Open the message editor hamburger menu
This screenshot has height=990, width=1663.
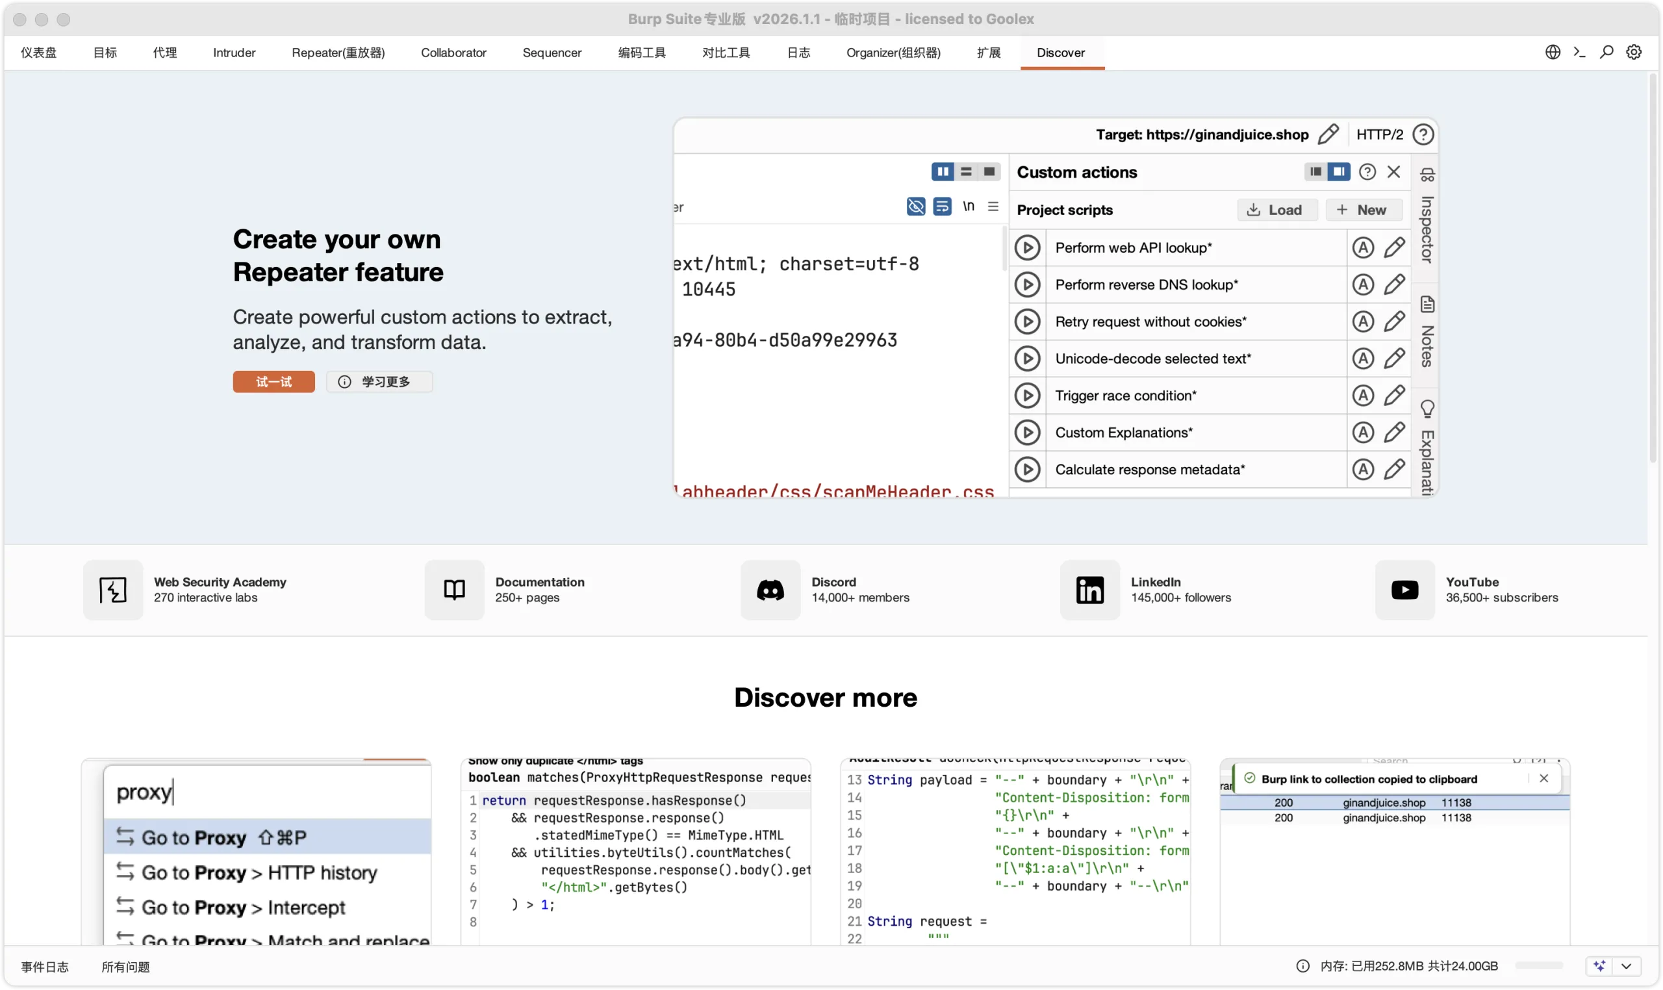[993, 207]
